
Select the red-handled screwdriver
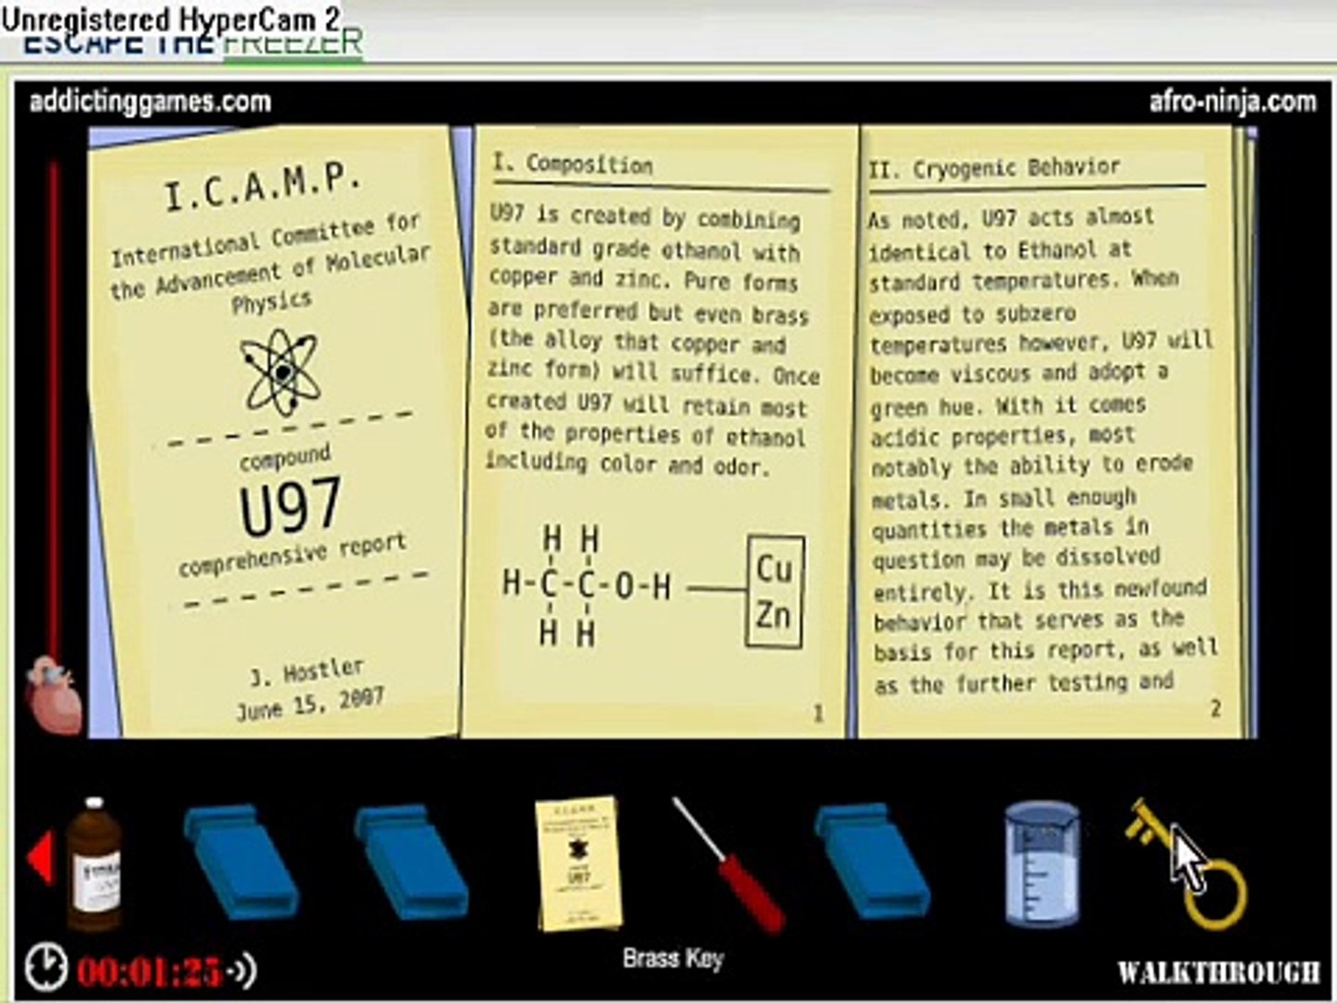pyautogui.click(x=730, y=865)
